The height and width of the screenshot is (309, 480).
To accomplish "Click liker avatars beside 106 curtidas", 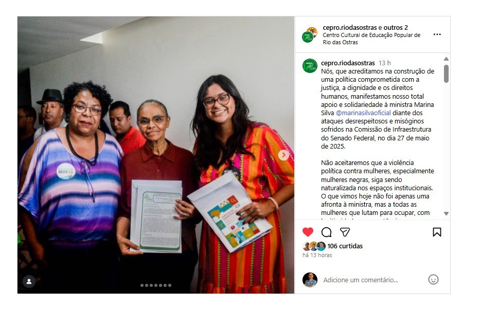I will click(314, 246).
